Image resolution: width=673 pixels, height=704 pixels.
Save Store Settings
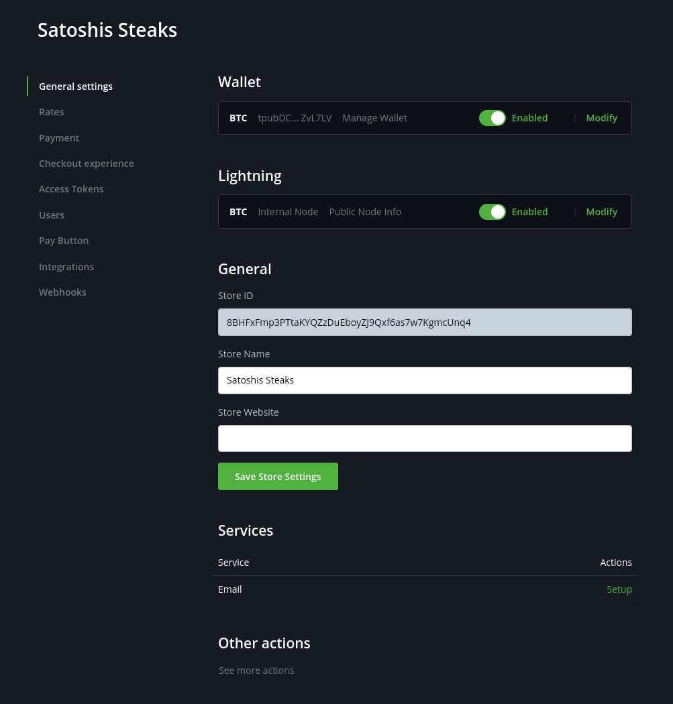(278, 476)
